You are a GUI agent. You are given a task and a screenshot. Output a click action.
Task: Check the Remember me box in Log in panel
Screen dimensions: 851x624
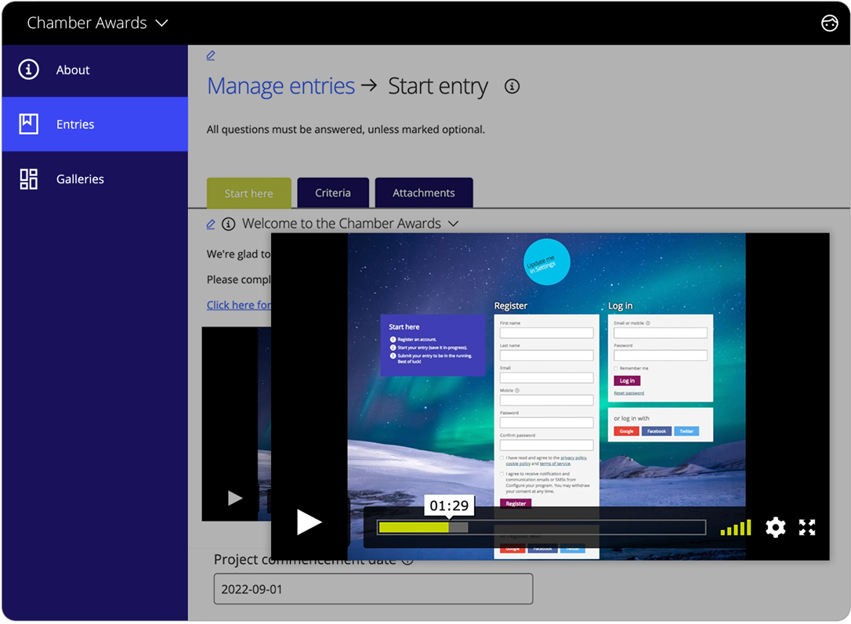tap(615, 368)
